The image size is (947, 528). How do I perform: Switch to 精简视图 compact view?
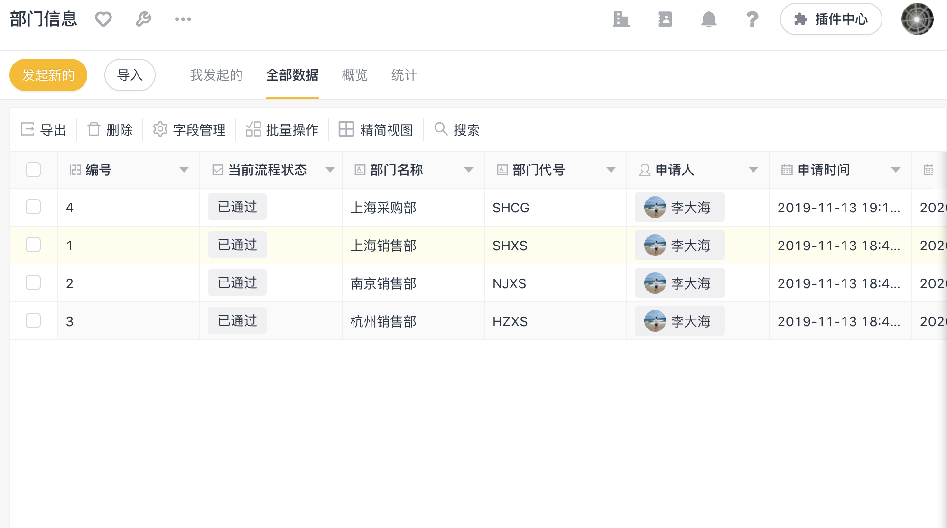point(376,129)
